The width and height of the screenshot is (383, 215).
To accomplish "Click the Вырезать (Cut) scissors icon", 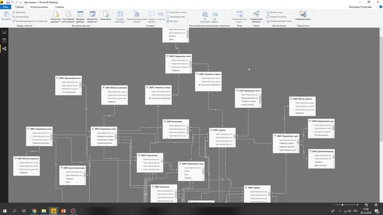I will (x=14, y=12).
